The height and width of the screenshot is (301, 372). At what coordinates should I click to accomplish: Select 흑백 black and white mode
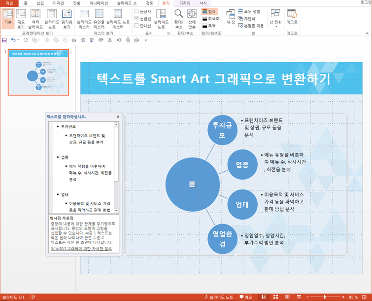coord(209,26)
